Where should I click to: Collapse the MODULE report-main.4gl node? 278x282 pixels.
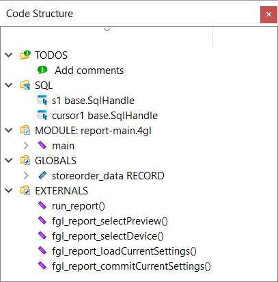[9, 130]
